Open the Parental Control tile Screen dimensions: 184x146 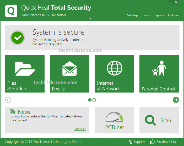tap(159, 73)
